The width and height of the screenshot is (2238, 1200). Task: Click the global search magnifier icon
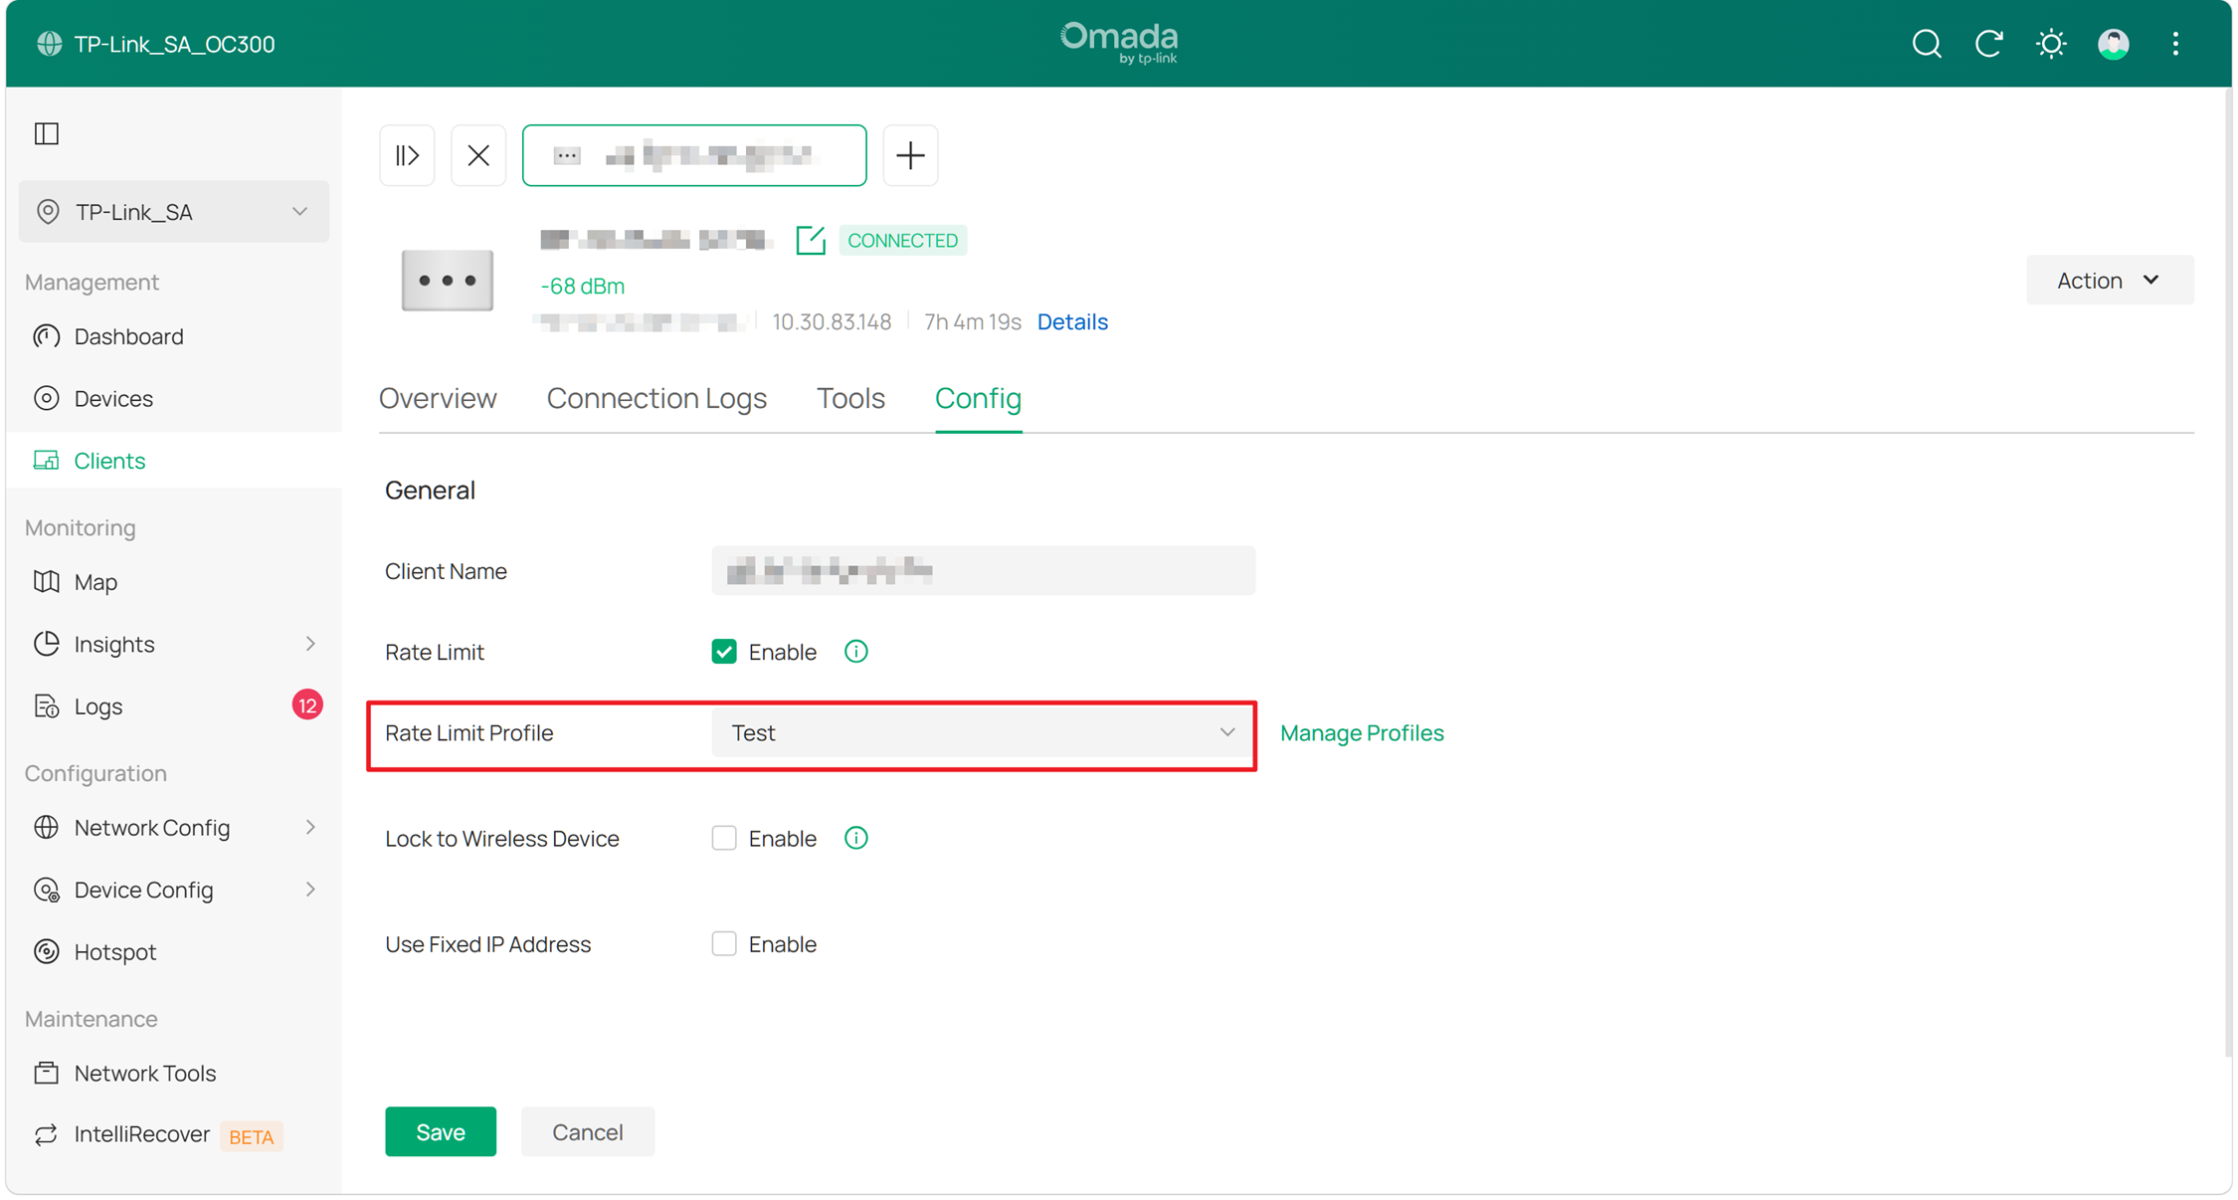[1926, 44]
